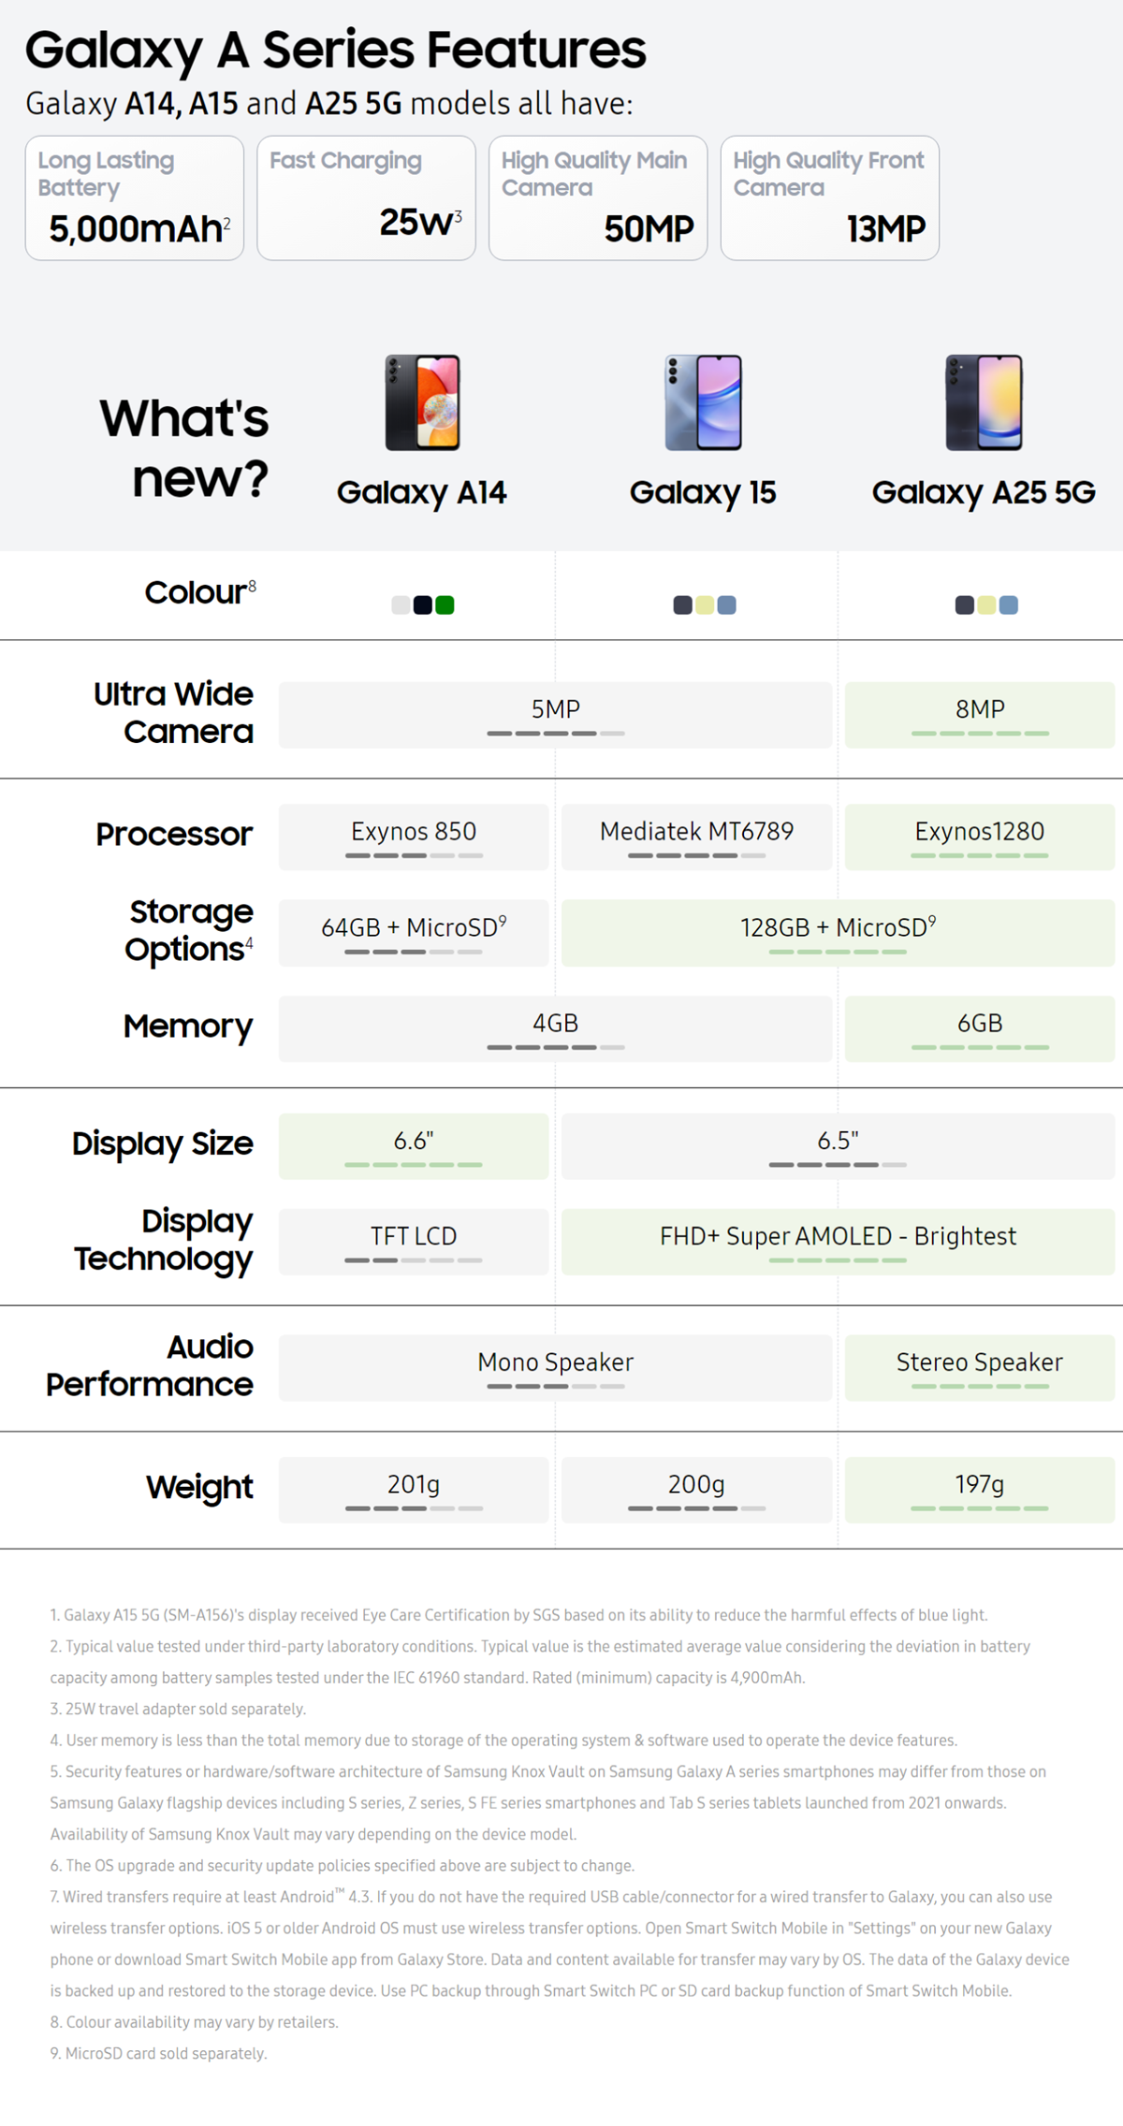The image size is (1123, 2126).
Task: Click the 'MicroSD card sold separately' footnote
Action: (159, 2053)
